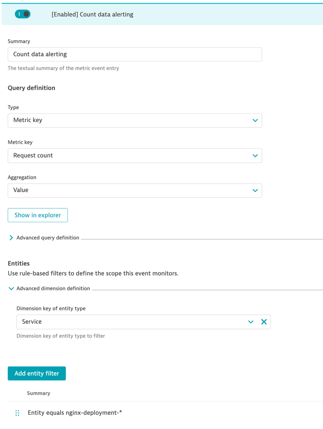The image size is (323, 429).
Task: Collapse the Advanced dimension definition label
Action: (x=53, y=288)
